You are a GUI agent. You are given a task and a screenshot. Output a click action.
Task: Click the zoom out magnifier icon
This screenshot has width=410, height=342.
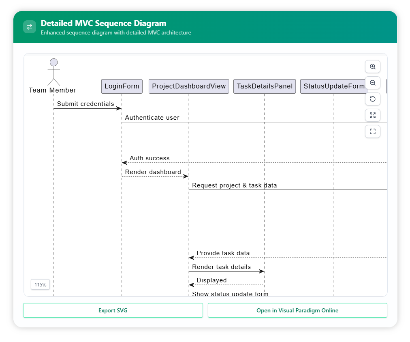pos(372,83)
